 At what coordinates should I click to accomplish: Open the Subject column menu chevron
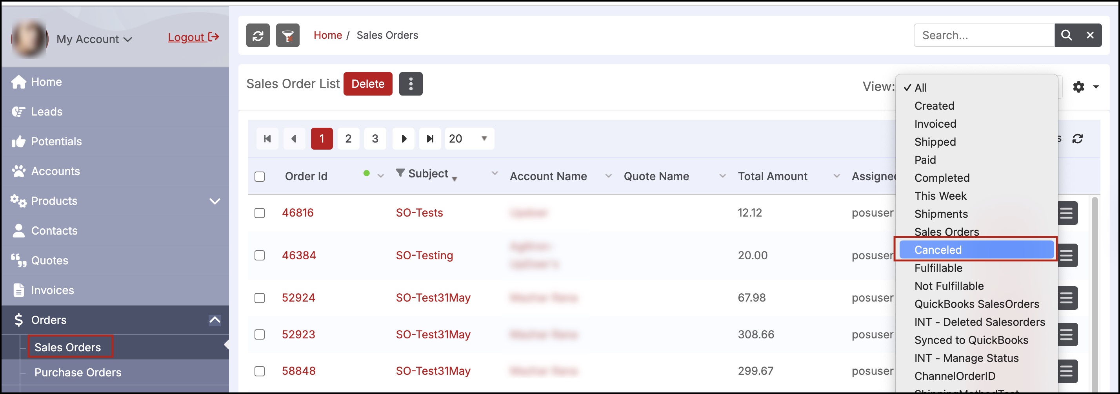(x=495, y=174)
